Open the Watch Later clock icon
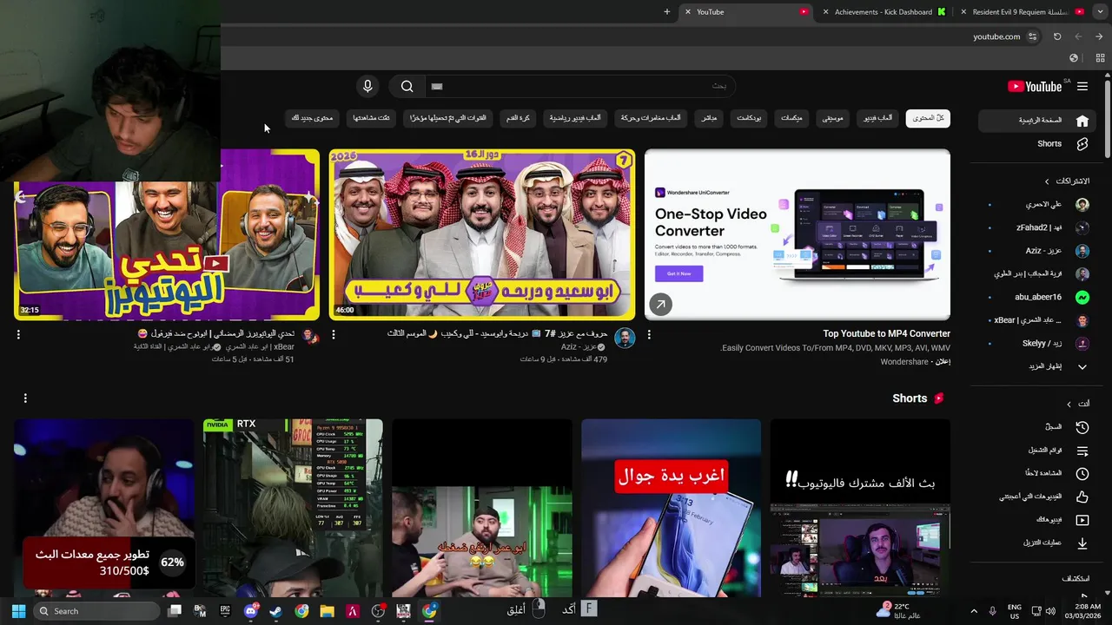 (x=1082, y=473)
